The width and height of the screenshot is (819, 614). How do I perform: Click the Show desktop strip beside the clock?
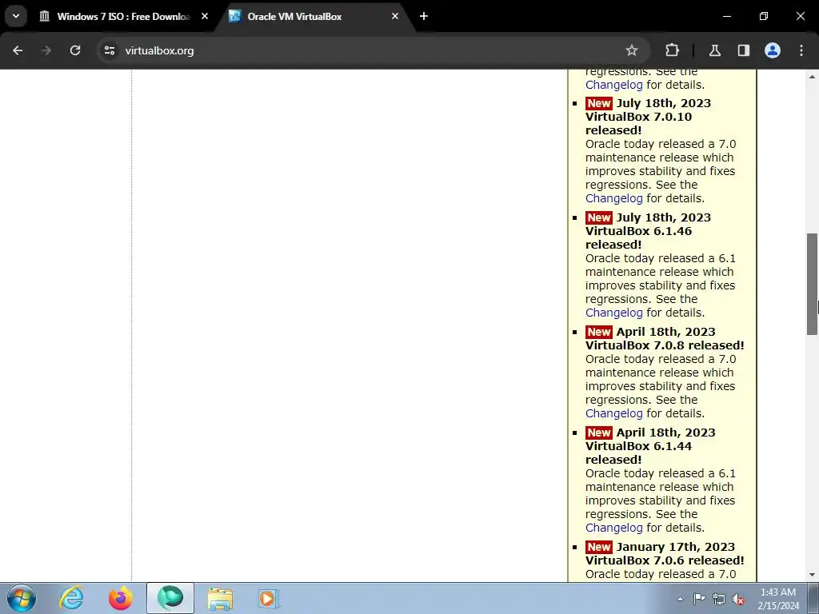point(813,598)
